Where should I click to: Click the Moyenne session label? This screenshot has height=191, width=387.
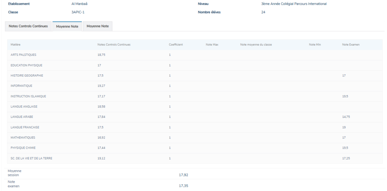pyautogui.click(x=15, y=173)
